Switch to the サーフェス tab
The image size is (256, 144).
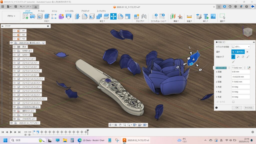pyautogui.click(x=41, y=11)
